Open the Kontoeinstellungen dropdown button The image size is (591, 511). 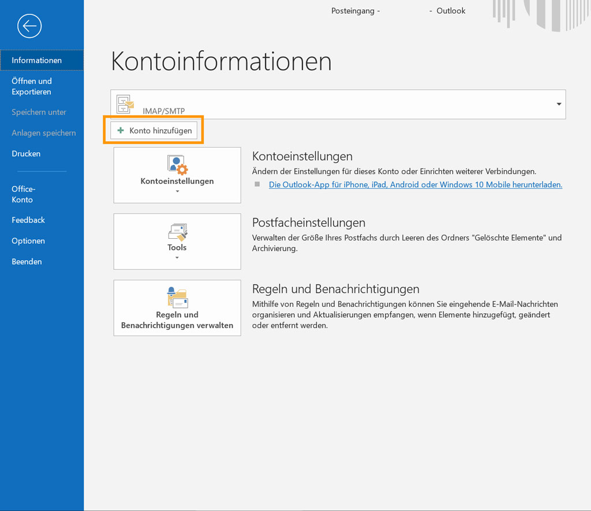tap(177, 175)
